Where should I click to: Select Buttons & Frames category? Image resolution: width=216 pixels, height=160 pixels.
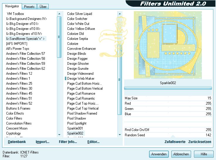pos(18,108)
